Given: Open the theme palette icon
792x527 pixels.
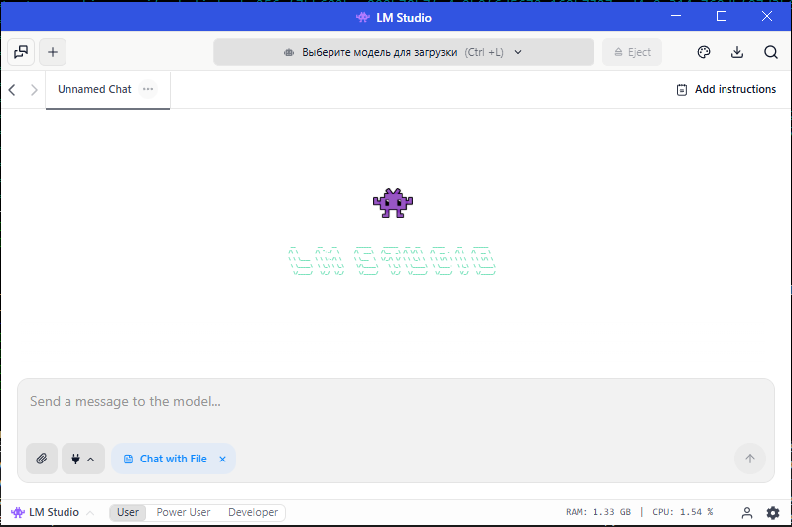Looking at the screenshot, I should (704, 52).
